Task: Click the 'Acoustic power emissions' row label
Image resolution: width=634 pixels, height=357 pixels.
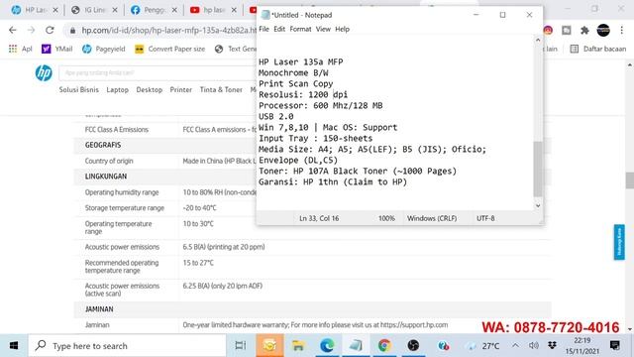Action: point(122,247)
